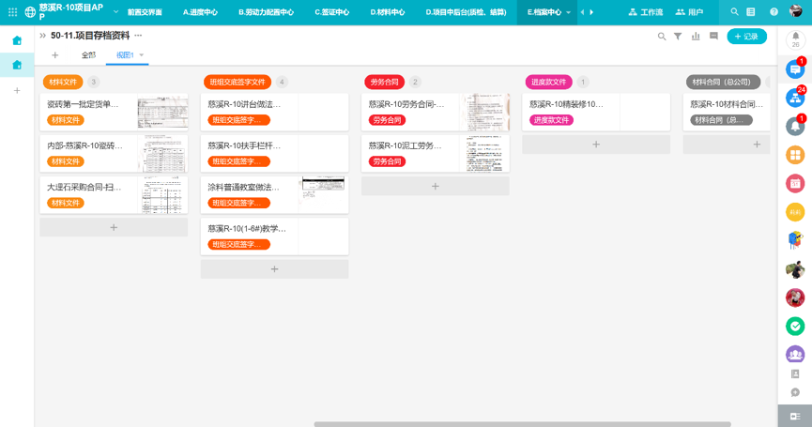812x427 pixels.
Task: Click the 劳务合同 column header tag
Action: click(384, 82)
